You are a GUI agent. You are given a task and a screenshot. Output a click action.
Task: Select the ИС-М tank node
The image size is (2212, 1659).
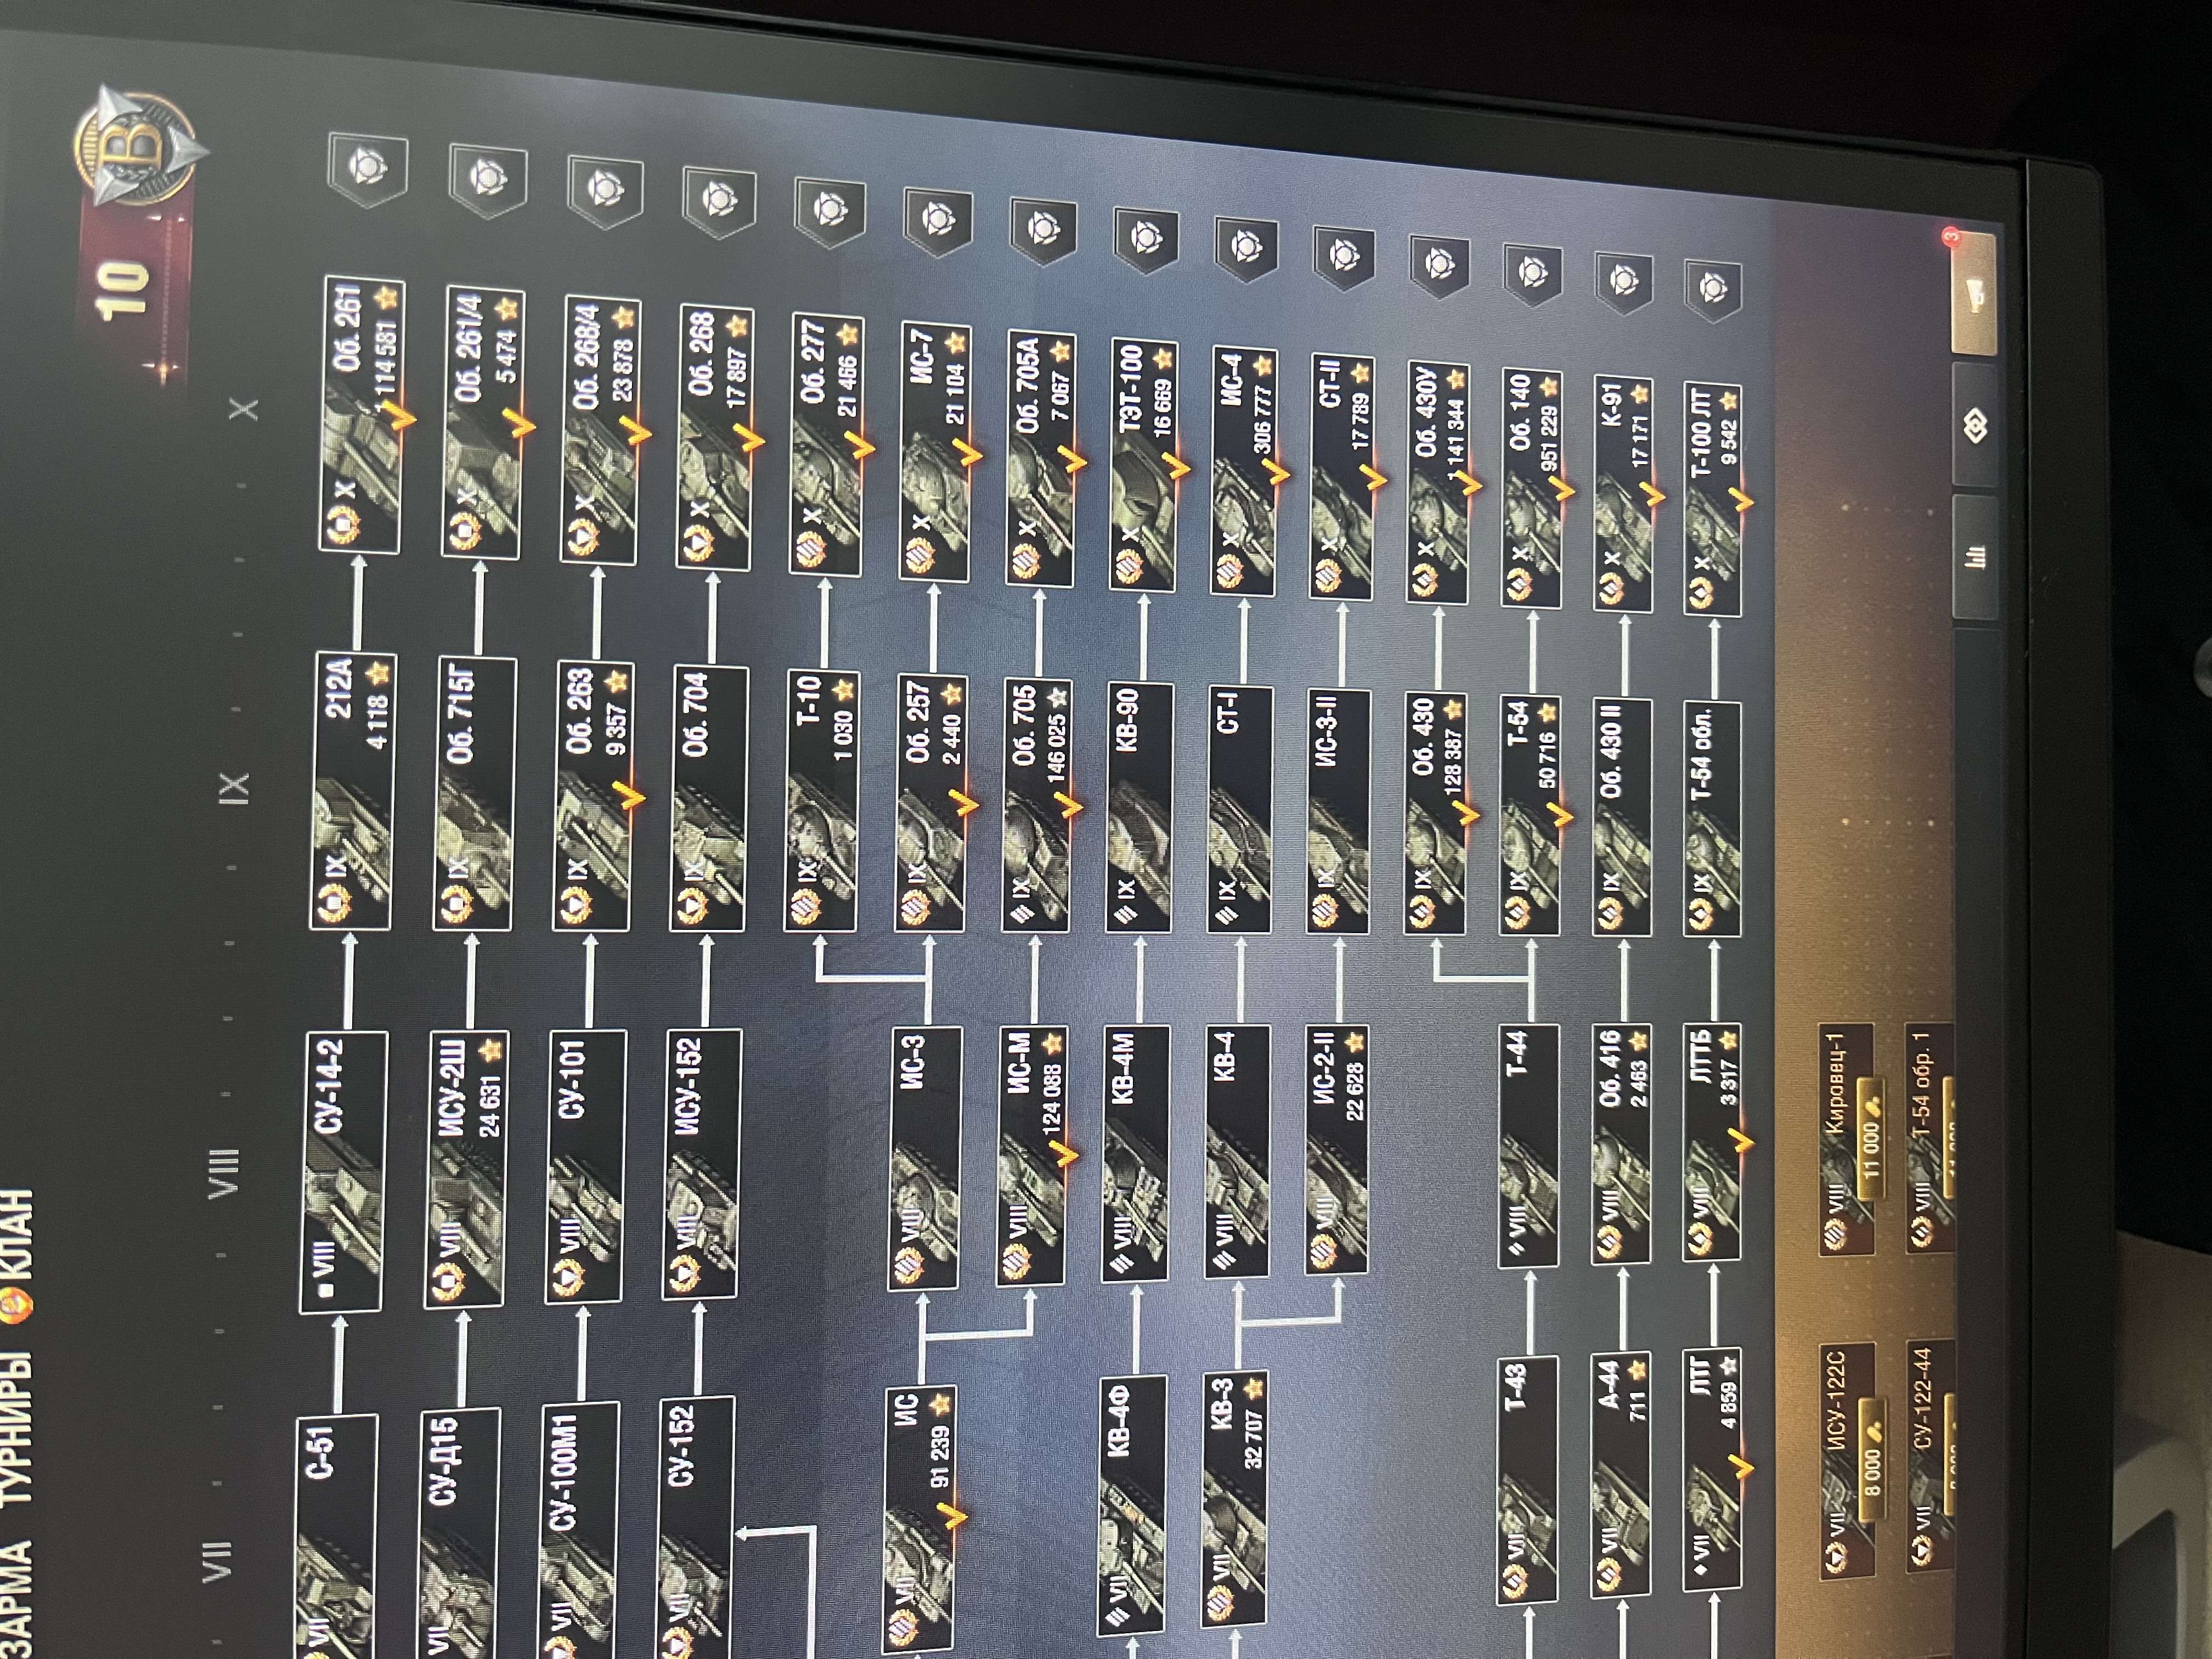click(x=1031, y=1156)
